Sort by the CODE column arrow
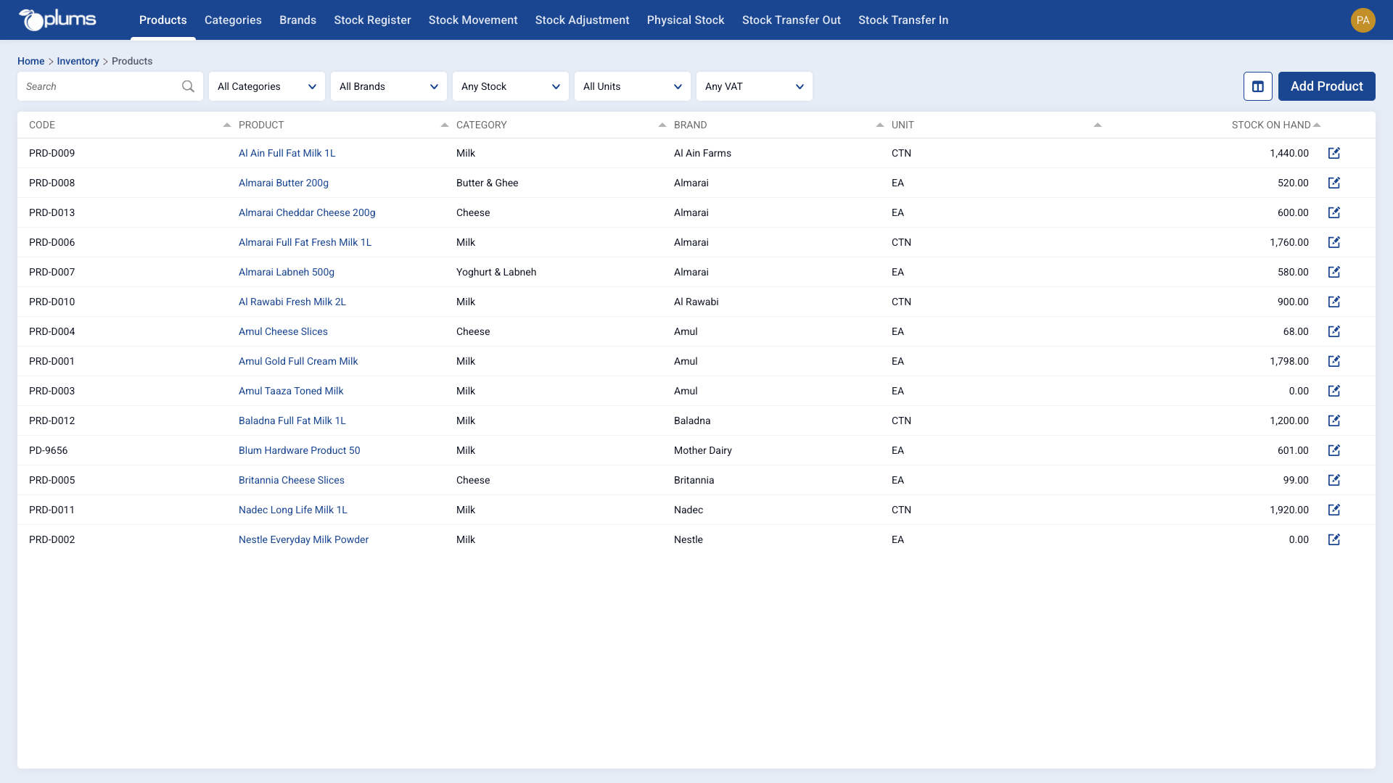 (227, 125)
